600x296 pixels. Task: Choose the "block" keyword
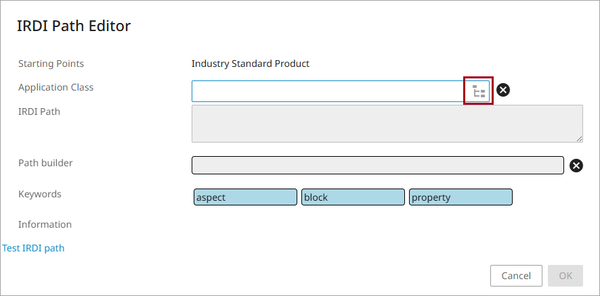coord(353,197)
